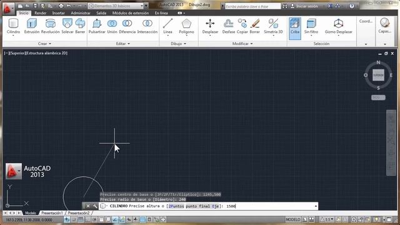Switch to the Inicio ribbon tab
This screenshot has height=225, width=400.
pyautogui.click(x=24, y=12)
